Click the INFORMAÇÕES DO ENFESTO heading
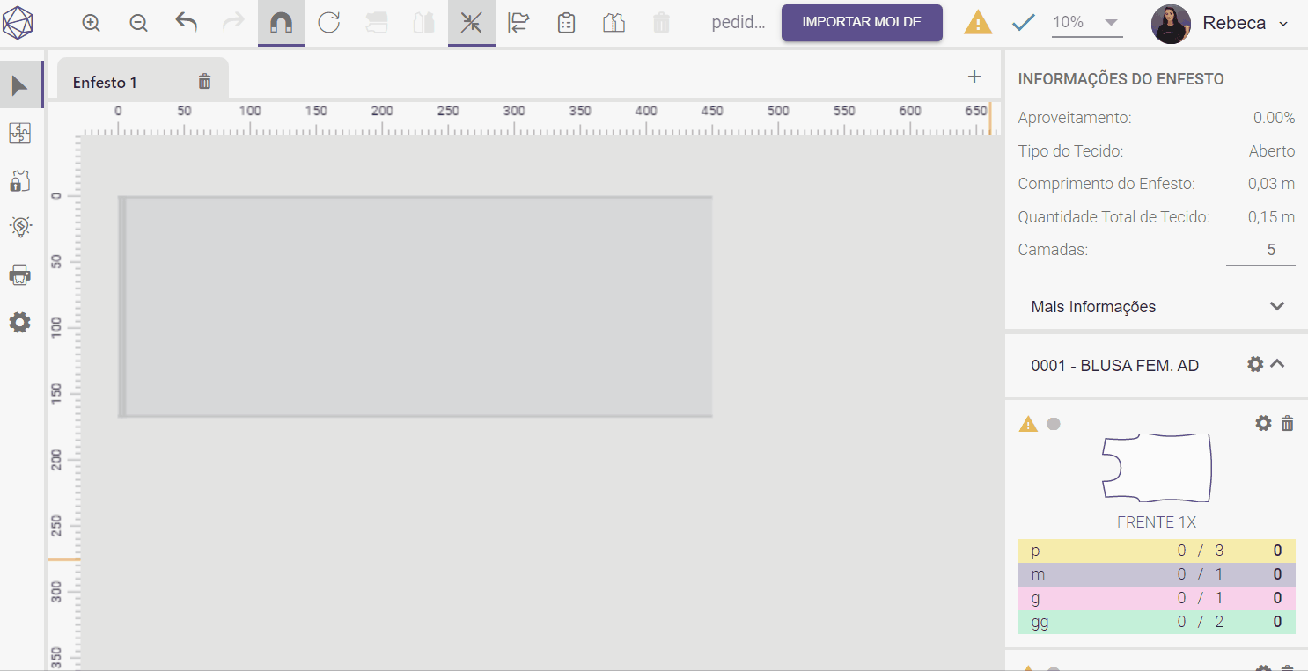The width and height of the screenshot is (1308, 671). [1121, 79]
